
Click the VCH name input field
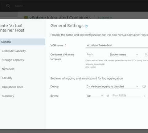coord(117,45)
